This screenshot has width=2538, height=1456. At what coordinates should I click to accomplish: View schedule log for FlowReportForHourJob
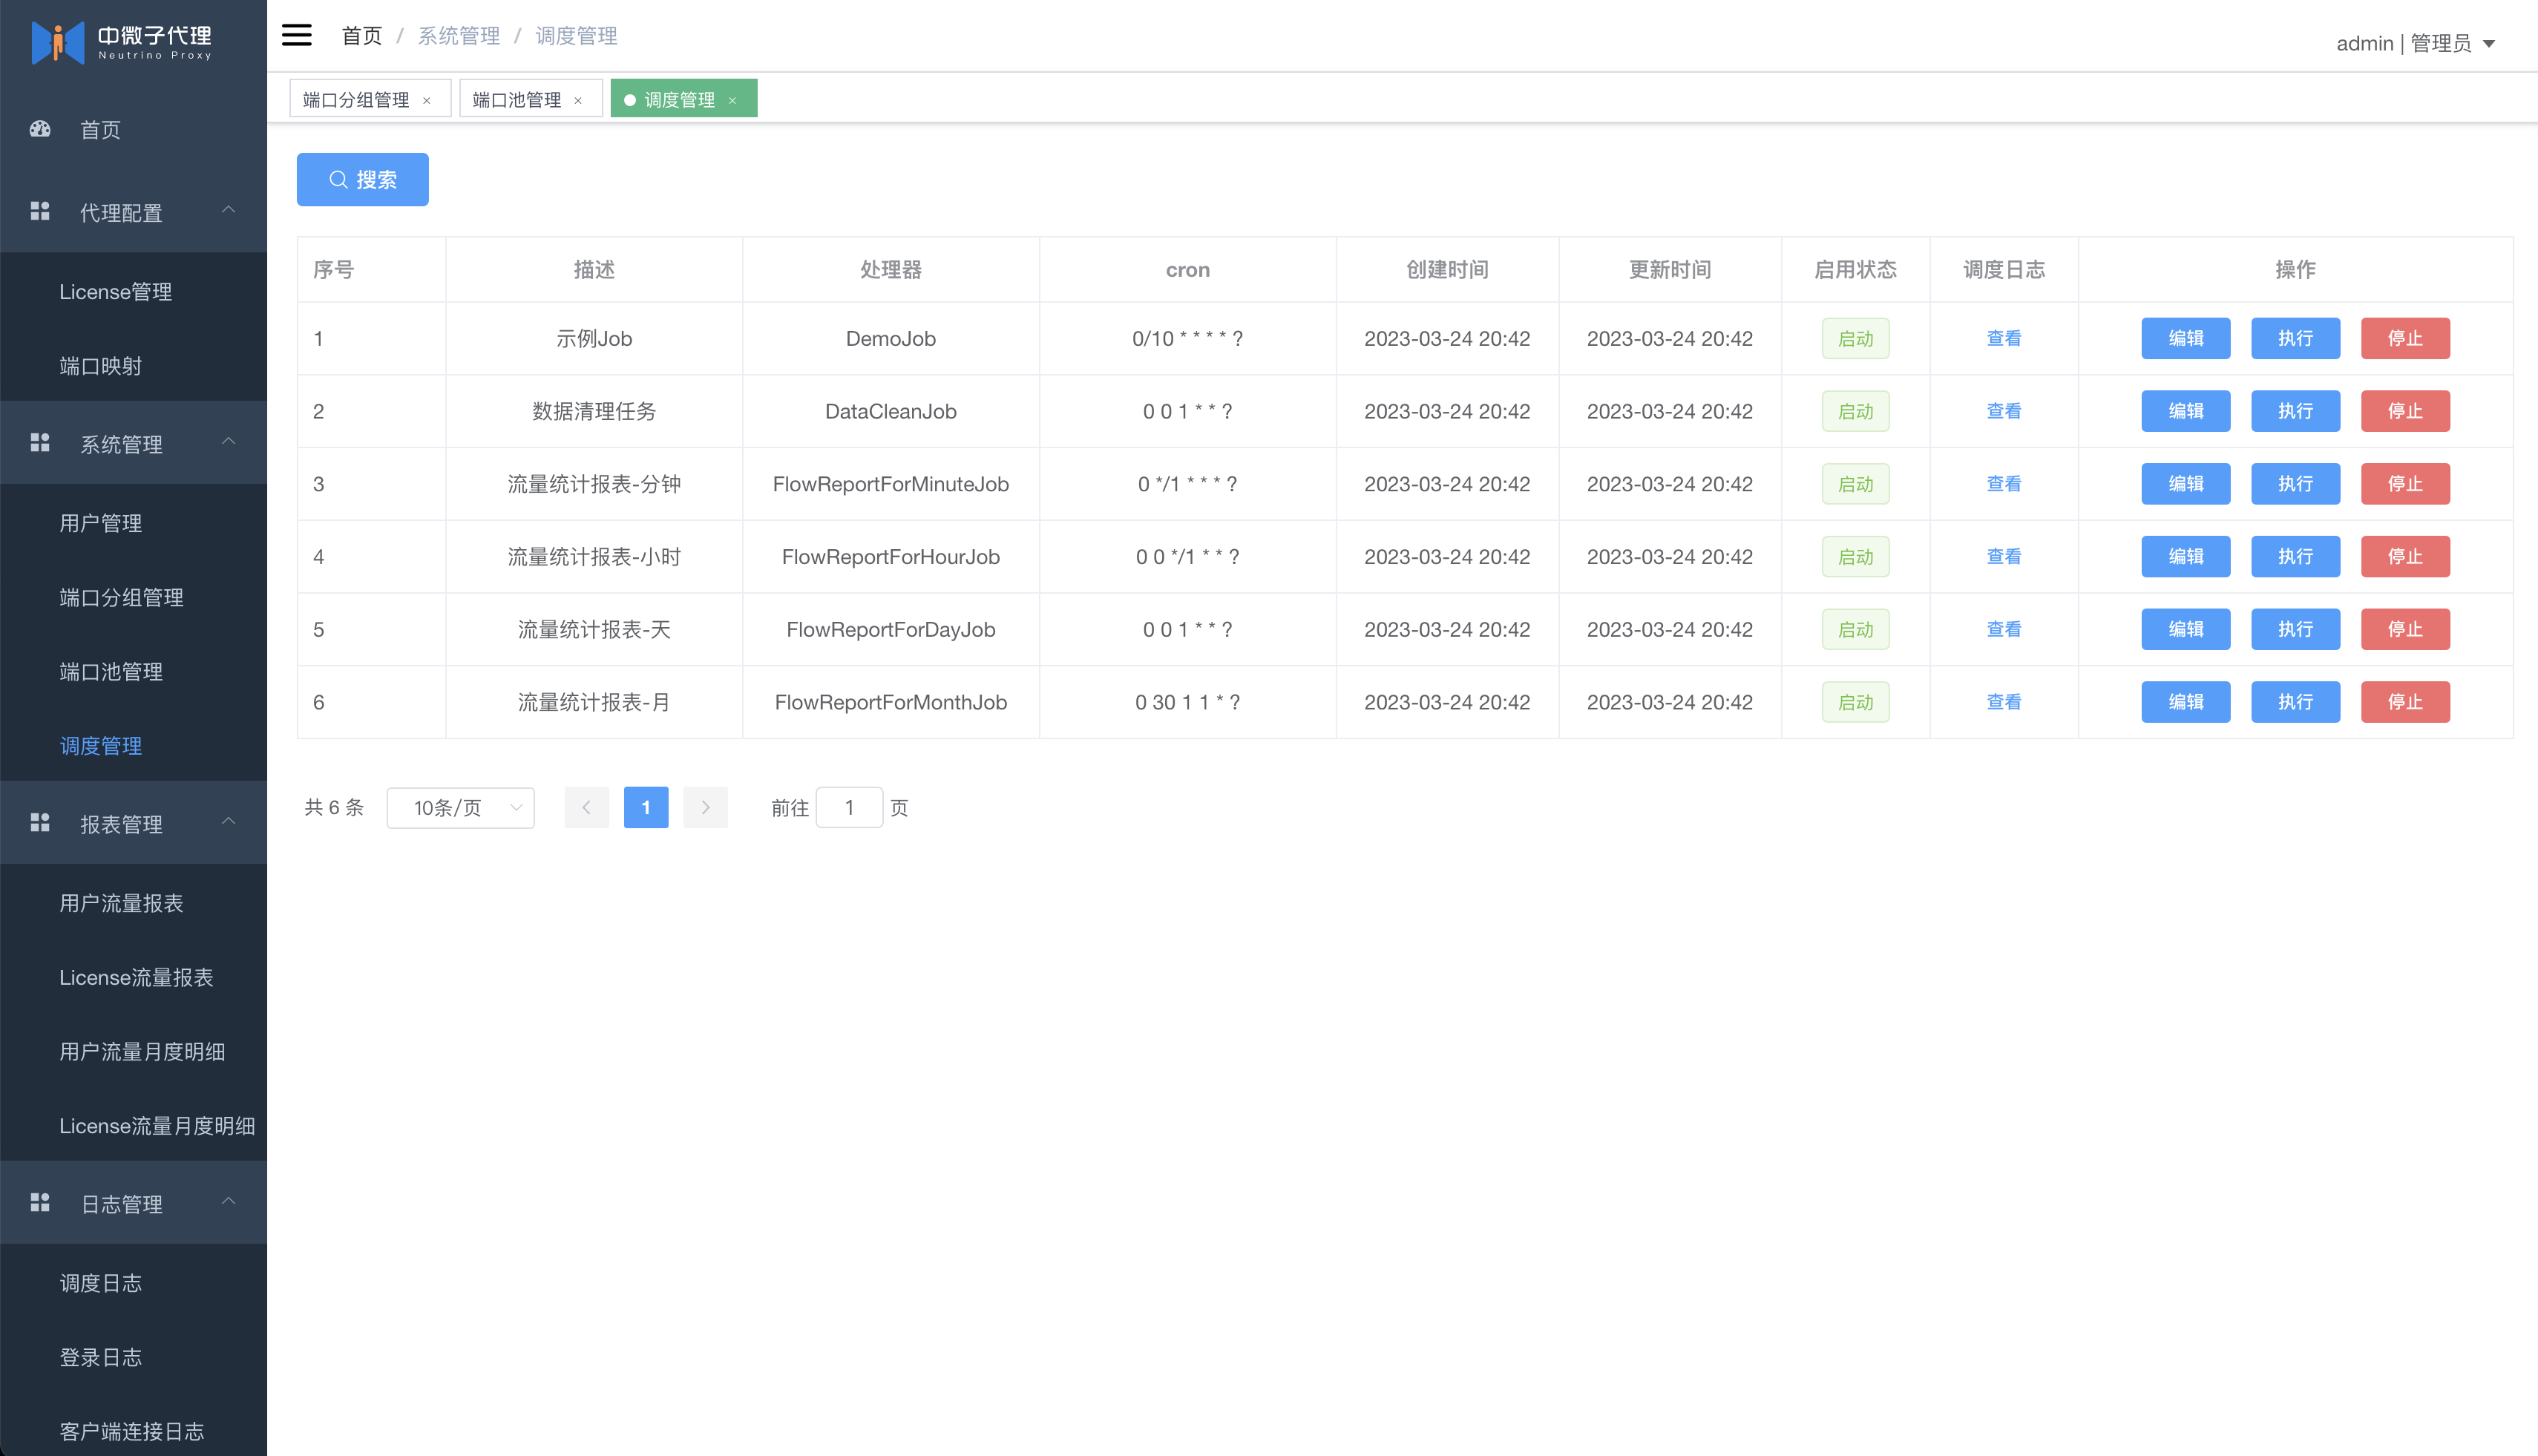point(2004,557)
